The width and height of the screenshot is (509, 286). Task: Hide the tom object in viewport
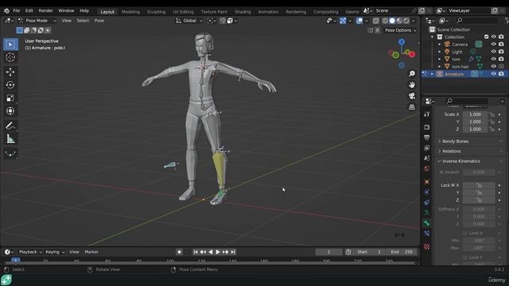[493, 59]
